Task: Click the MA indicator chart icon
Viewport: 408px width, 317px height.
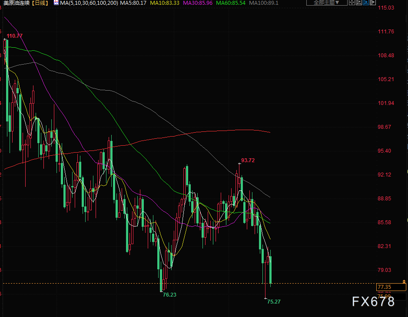Action: 56,3
